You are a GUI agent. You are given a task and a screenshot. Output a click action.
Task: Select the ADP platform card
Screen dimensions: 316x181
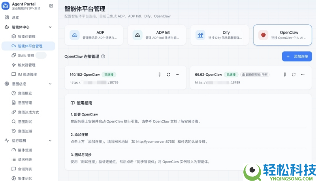pos(94,35)
